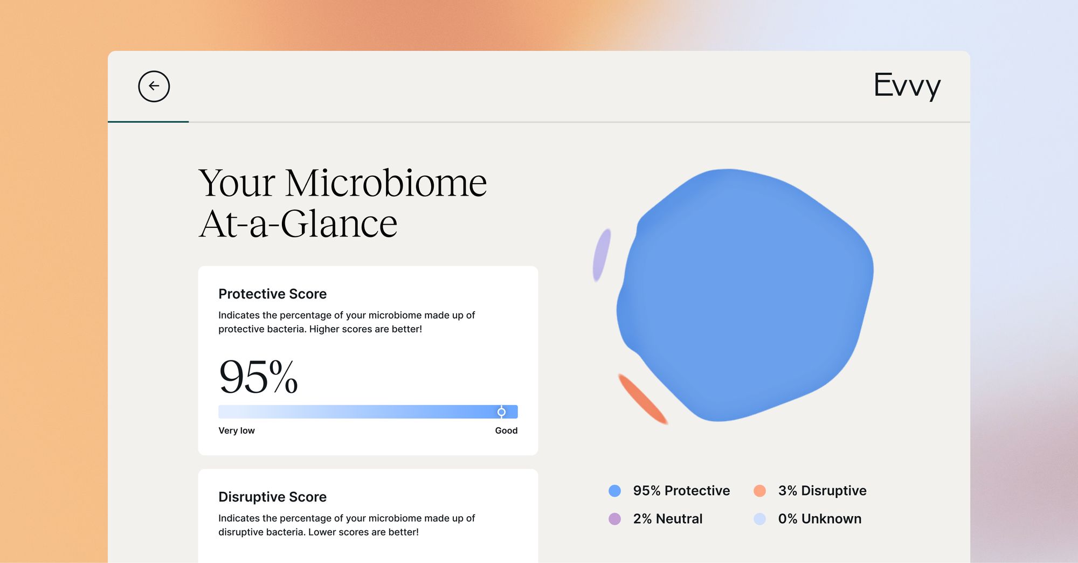Viewport: 1078px width, 563px height.
Task: Click the orange Disruptive legend dot
Action: click(x=759, y=491)
